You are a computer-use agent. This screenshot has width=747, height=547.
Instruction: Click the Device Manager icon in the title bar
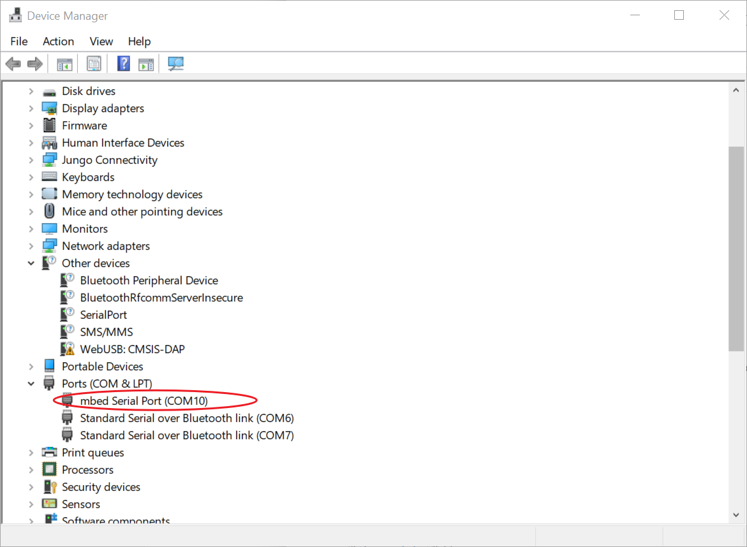(14, 14)
